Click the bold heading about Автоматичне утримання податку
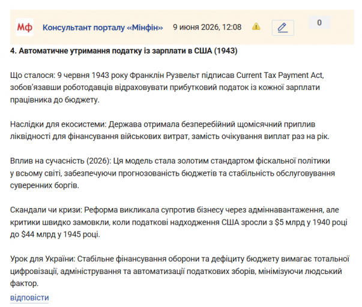The height and width of the screenshot is (307, 362). (x=124, y=51)
